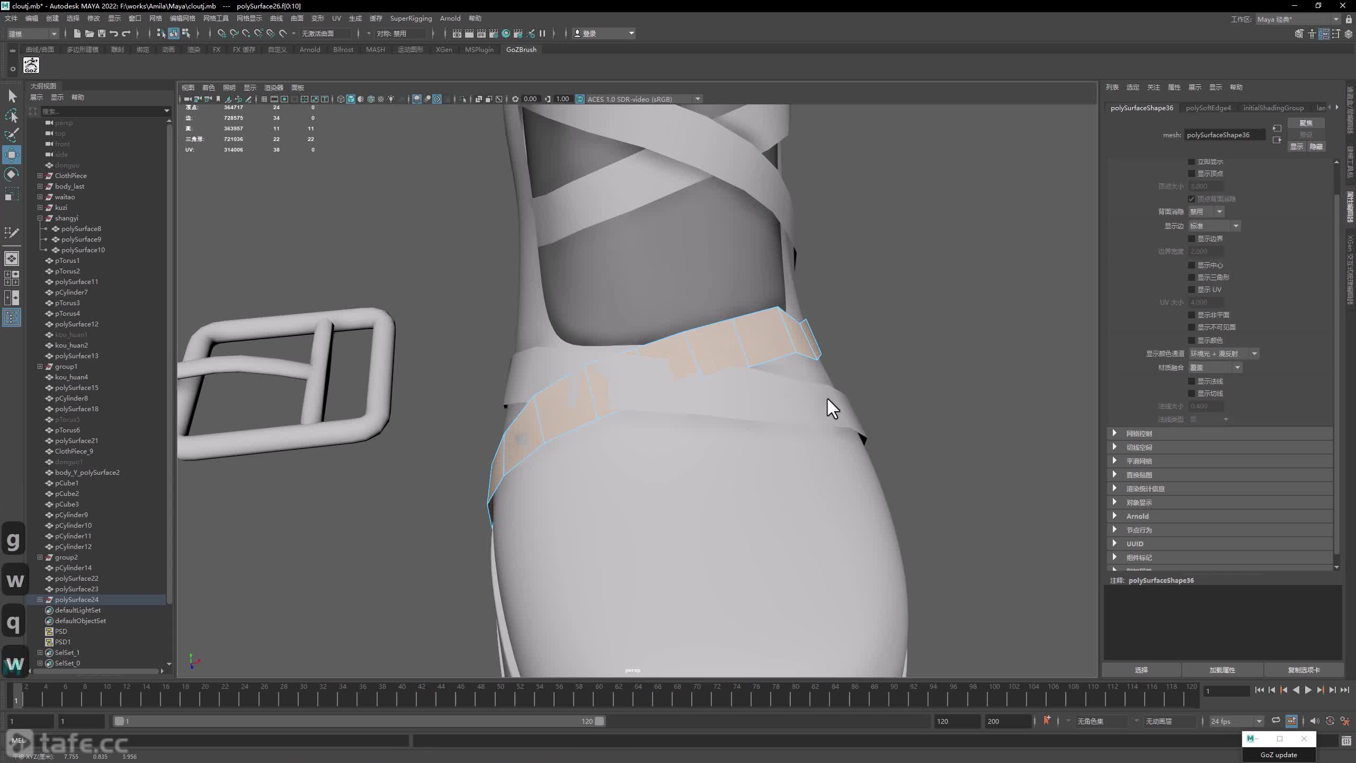1356x763 pixels.
Task: Click the Open Scene folder icon
Action: pyautogui.click(x=89, y=33)
